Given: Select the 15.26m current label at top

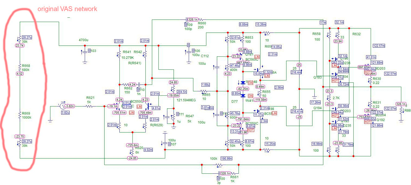Looking at the screenshot, I should click(261, 24).
